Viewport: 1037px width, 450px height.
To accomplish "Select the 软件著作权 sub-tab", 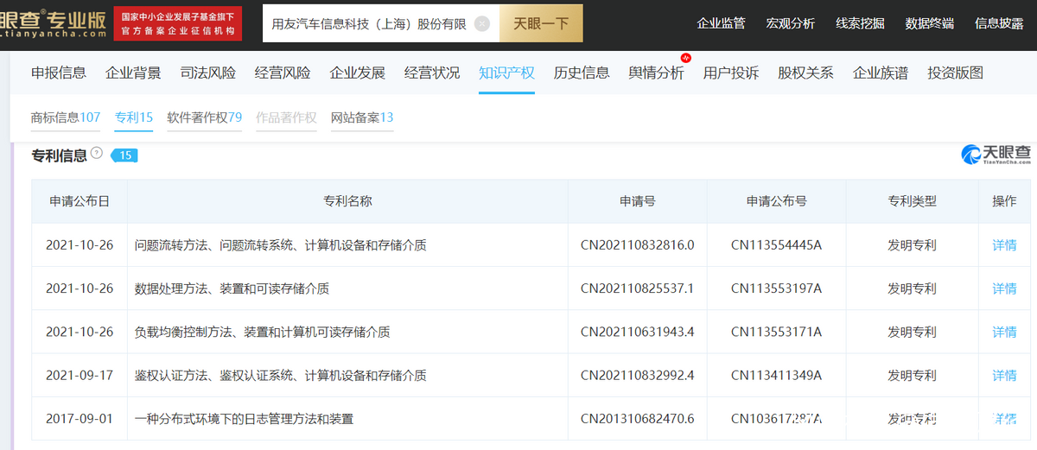I will [x=204, y=117].
